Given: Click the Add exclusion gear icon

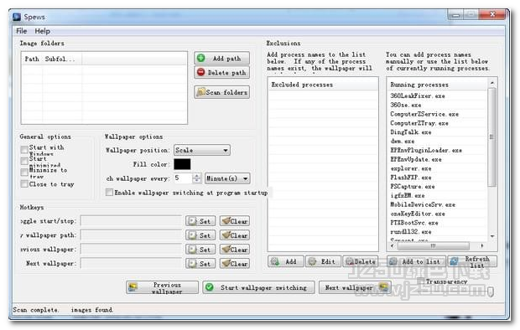Looking at the screenshot, I should [x=275, y=261].
